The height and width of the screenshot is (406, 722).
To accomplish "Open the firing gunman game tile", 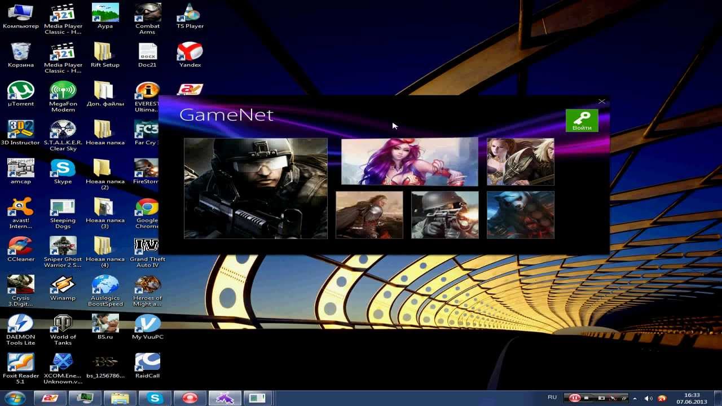I will tap(444, 215).
